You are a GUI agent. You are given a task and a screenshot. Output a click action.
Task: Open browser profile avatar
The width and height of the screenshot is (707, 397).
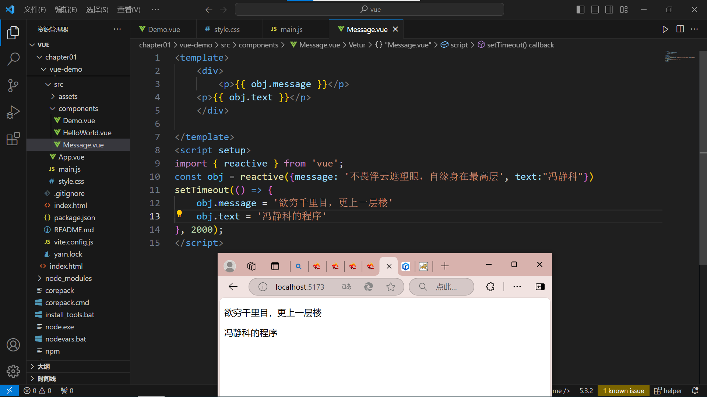[x=230, y=266]
